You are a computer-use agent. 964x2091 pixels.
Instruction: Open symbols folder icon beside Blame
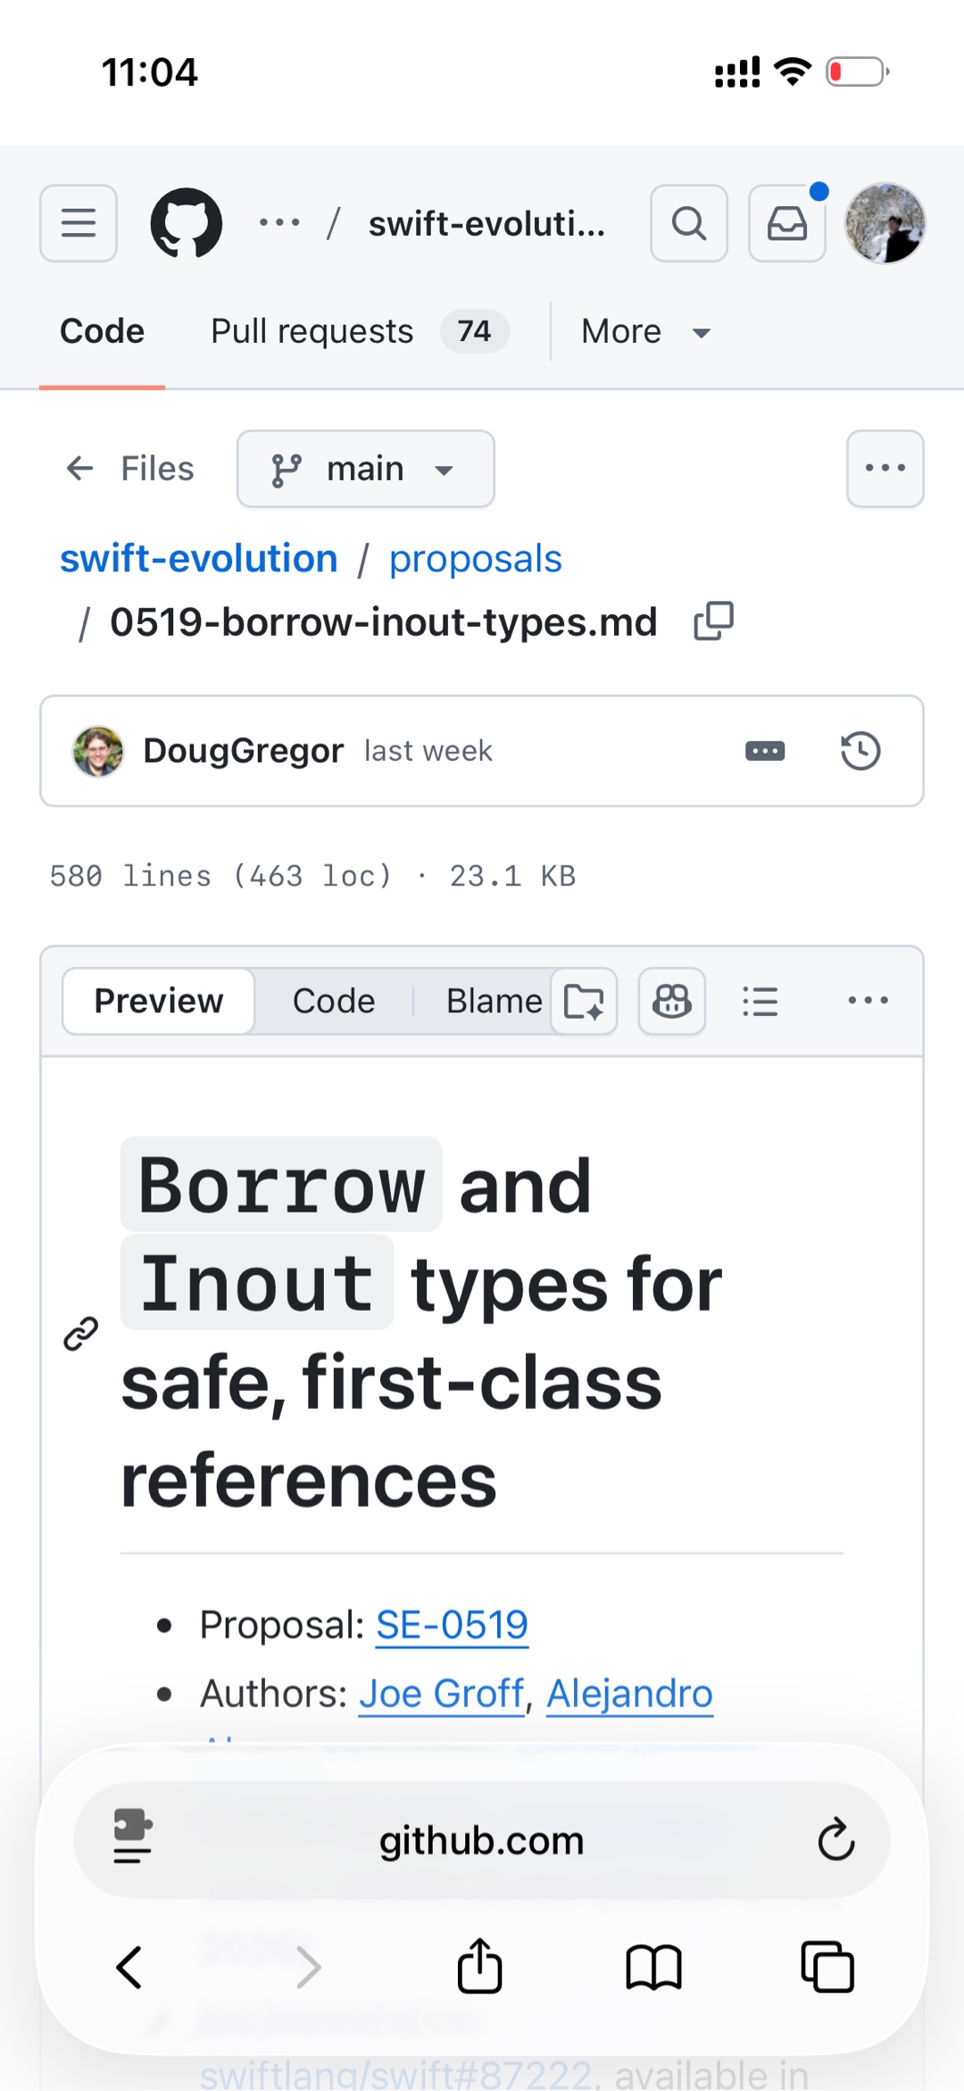tap(585, 1001)
